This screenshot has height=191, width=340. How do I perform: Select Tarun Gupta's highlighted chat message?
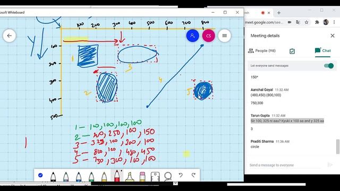pyautogui.click(x=287, y=121)
